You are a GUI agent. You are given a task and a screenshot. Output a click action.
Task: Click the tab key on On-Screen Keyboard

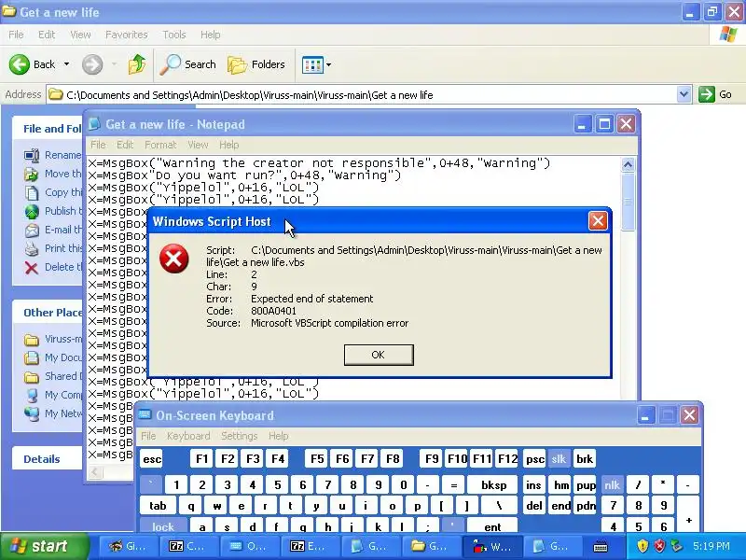[158, 505]
